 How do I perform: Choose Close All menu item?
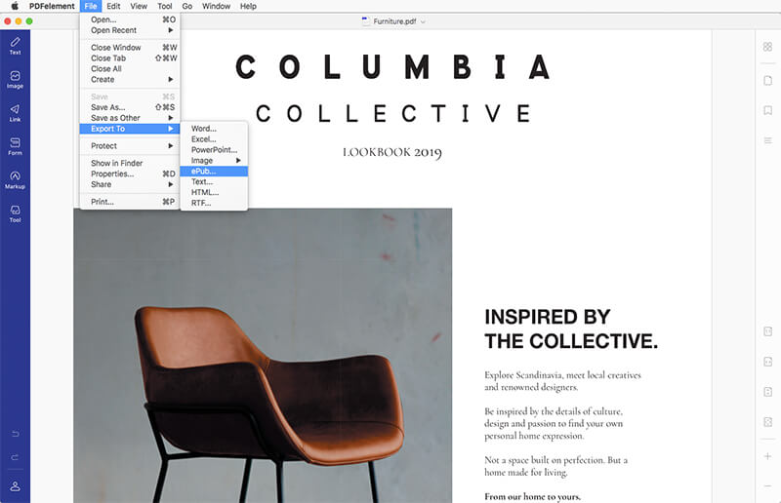click(x=130, y=68)
